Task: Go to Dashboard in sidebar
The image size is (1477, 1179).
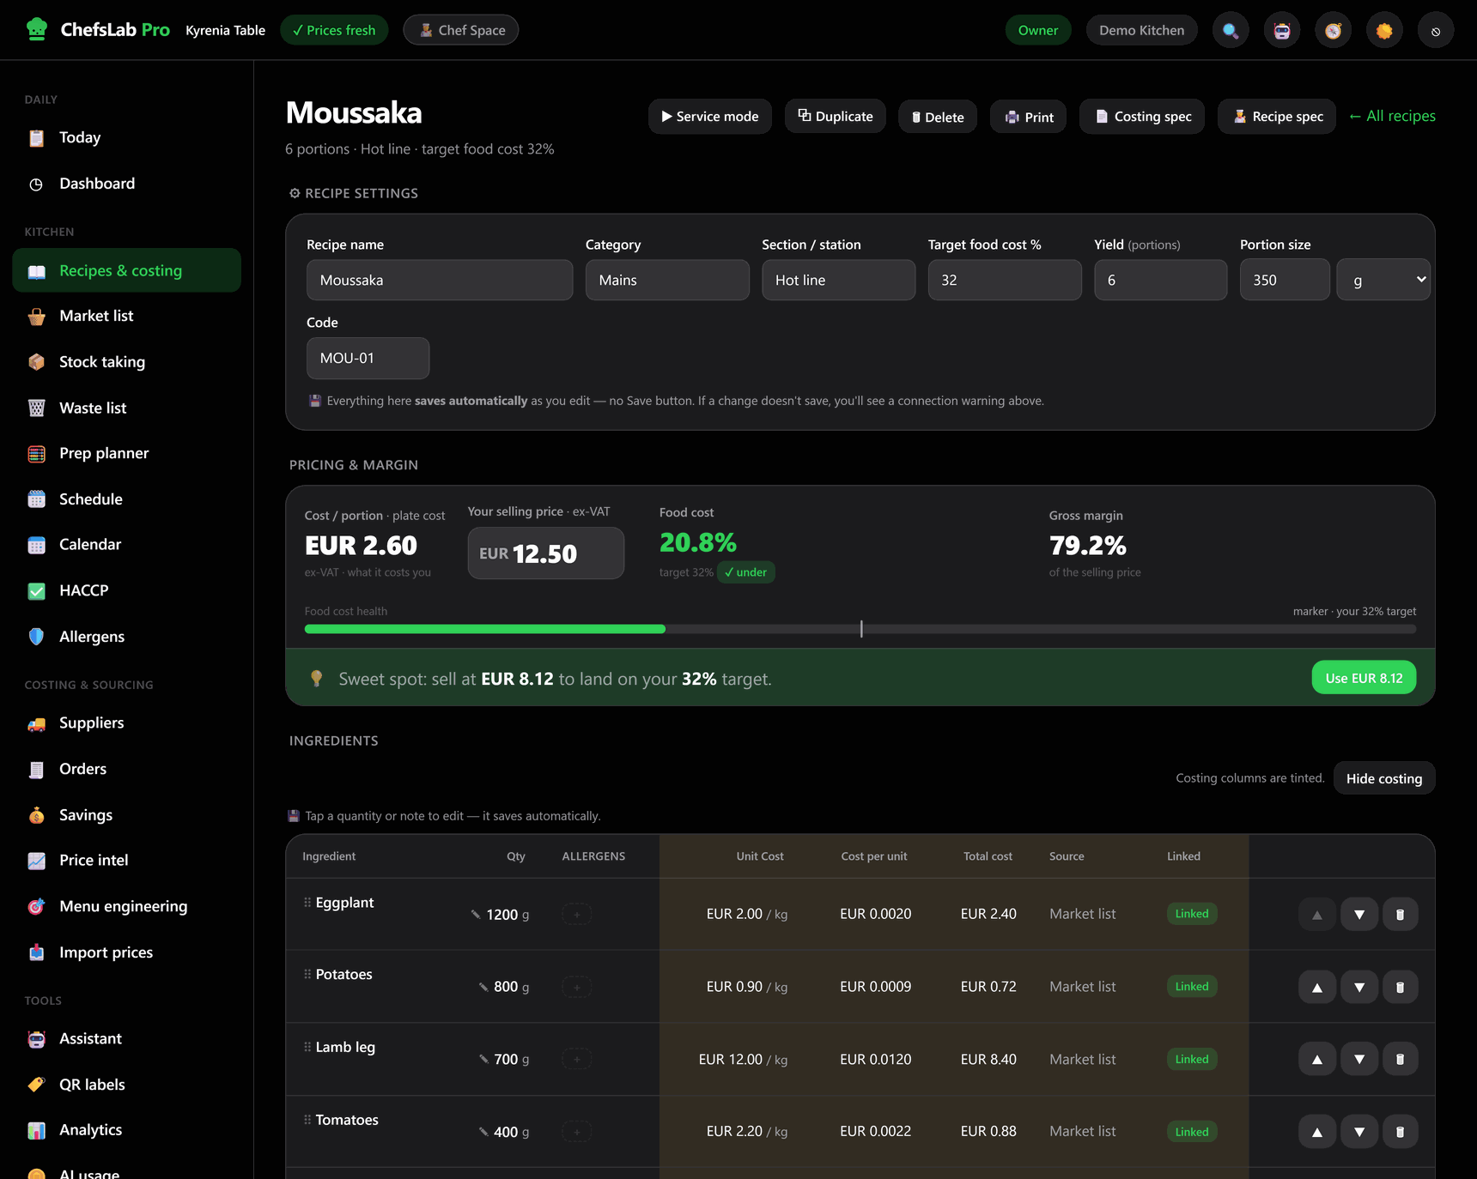Action: point(127,184)
